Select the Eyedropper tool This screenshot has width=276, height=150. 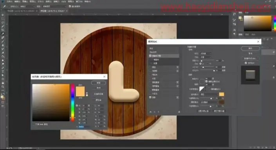pos(3,34)
